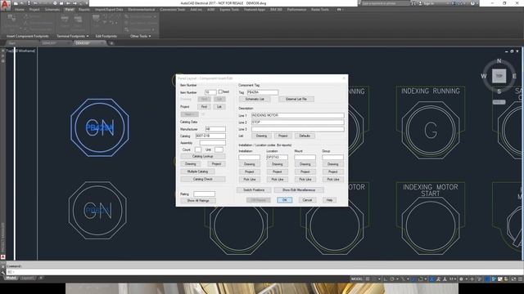
Task: Open the Electromechanical ribbon tab
Action: point(142,10)
